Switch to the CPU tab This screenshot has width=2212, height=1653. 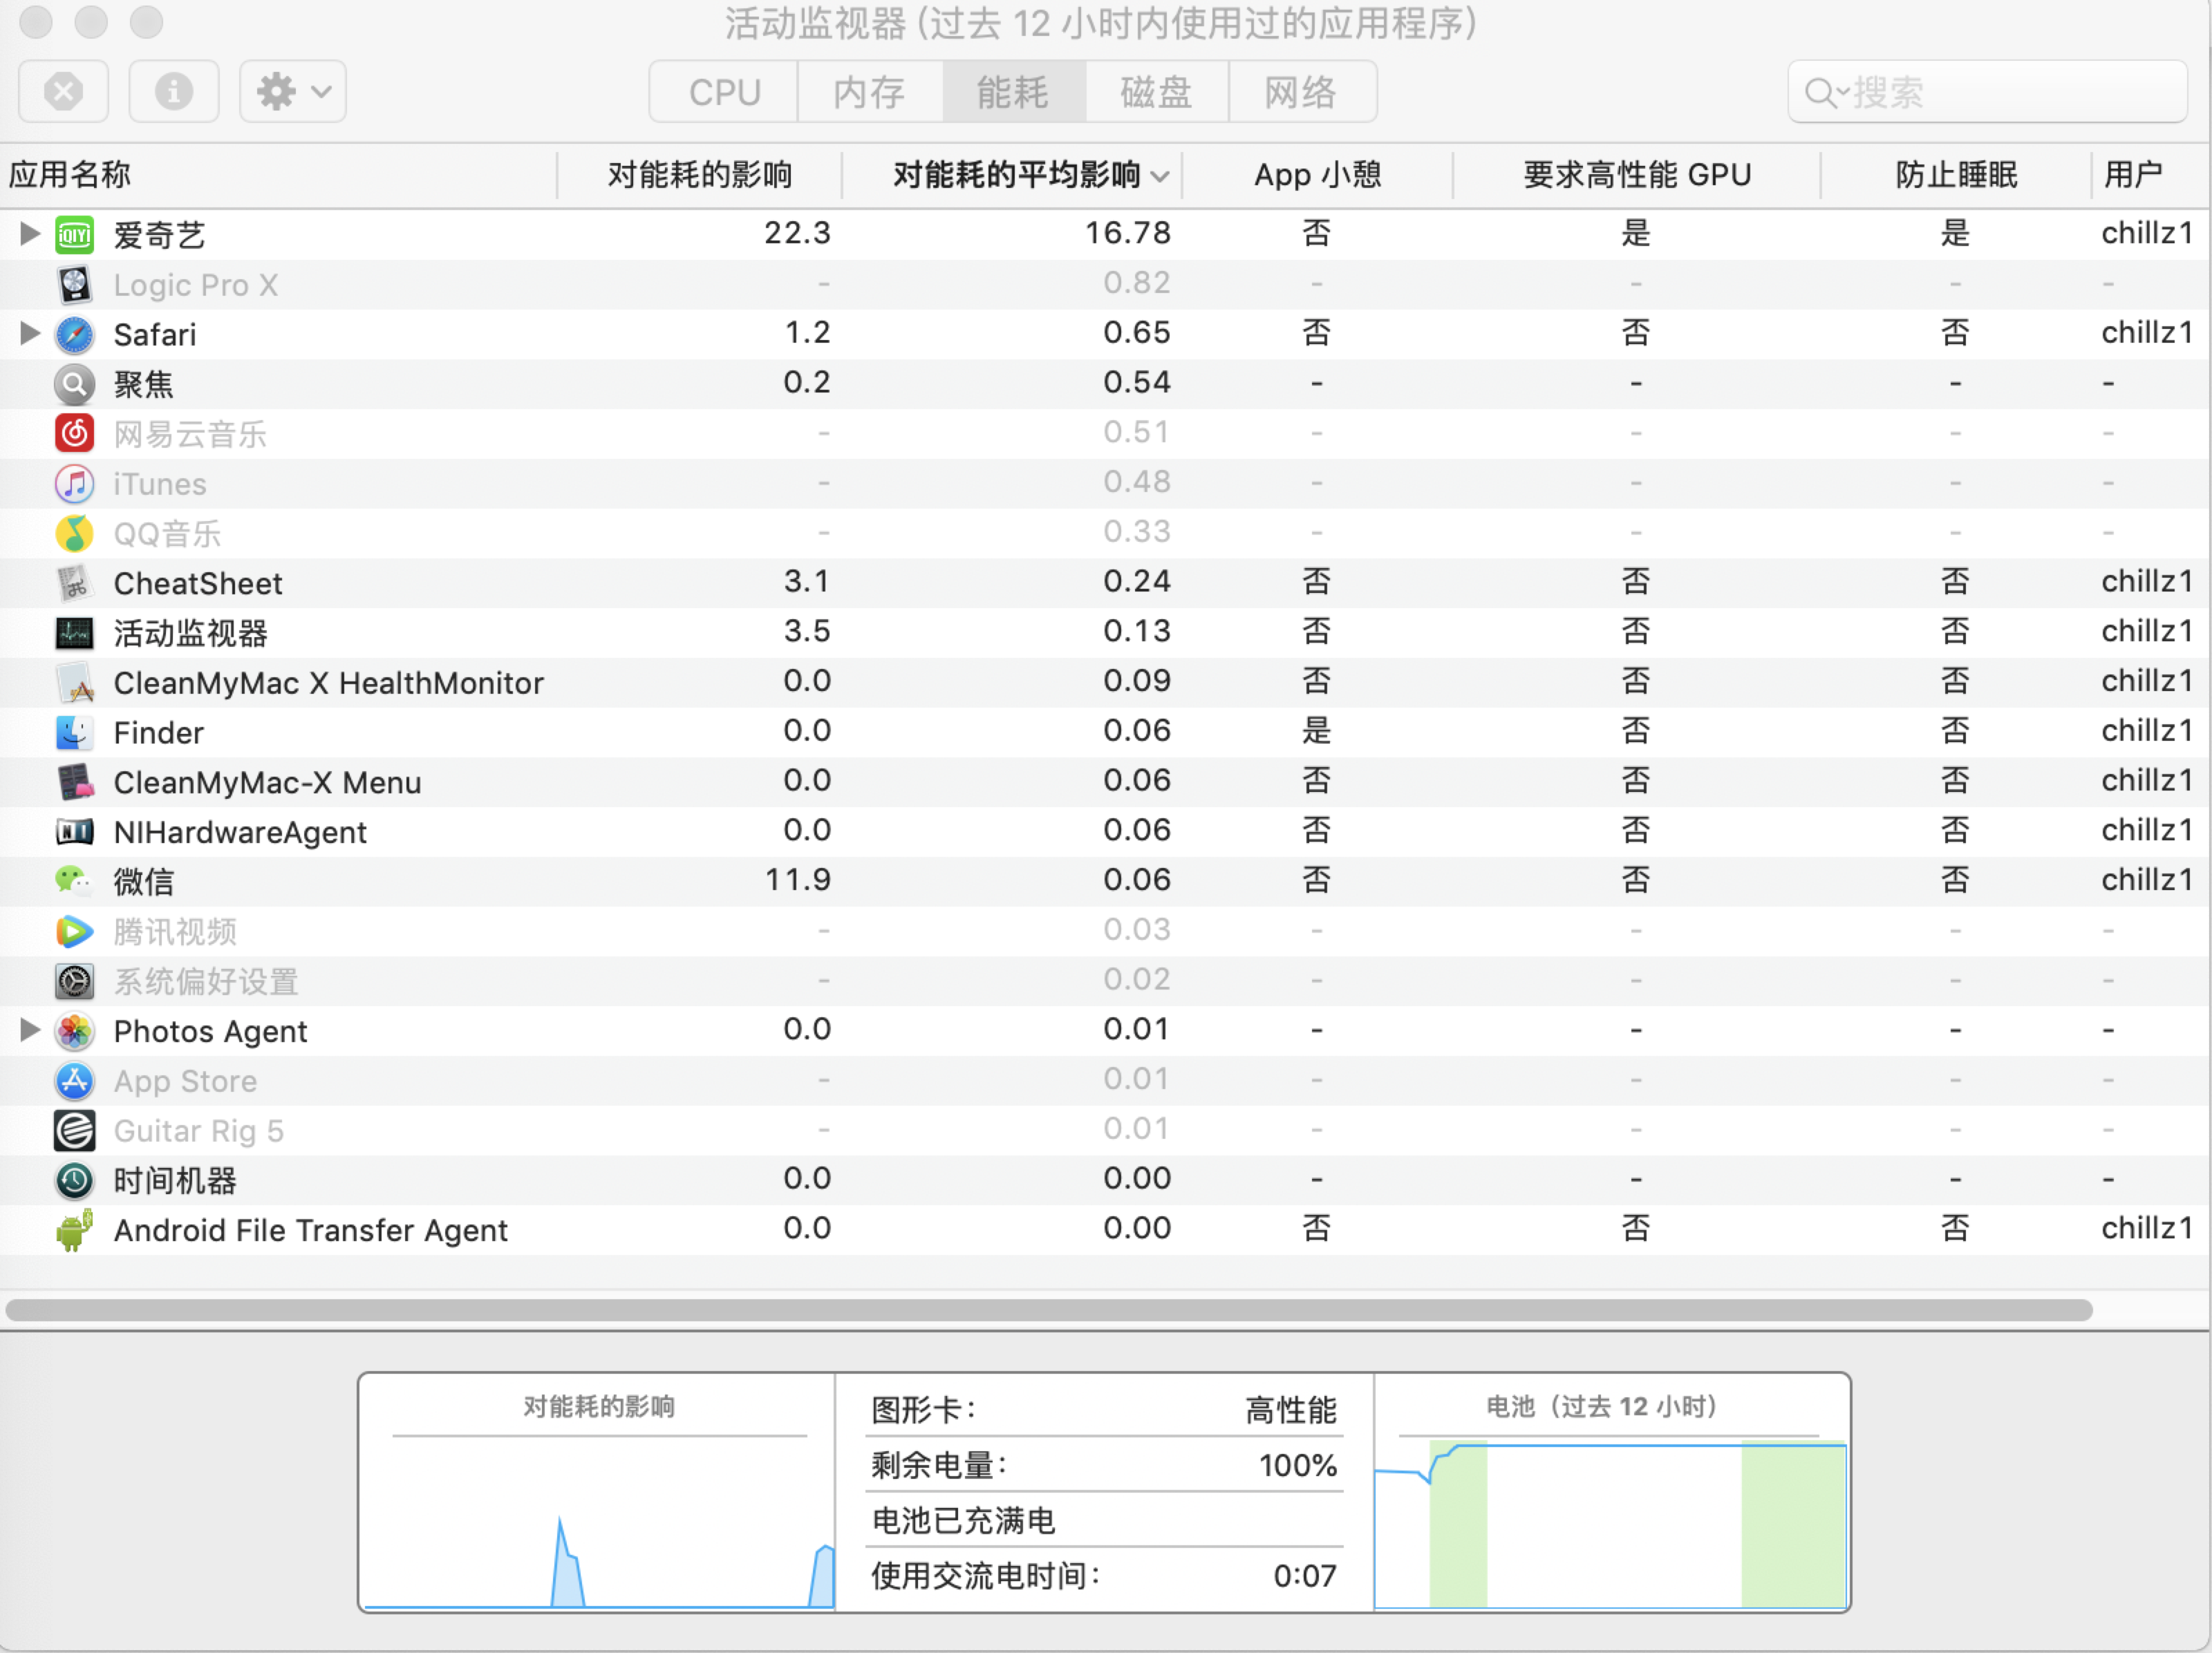coord(724,92)
